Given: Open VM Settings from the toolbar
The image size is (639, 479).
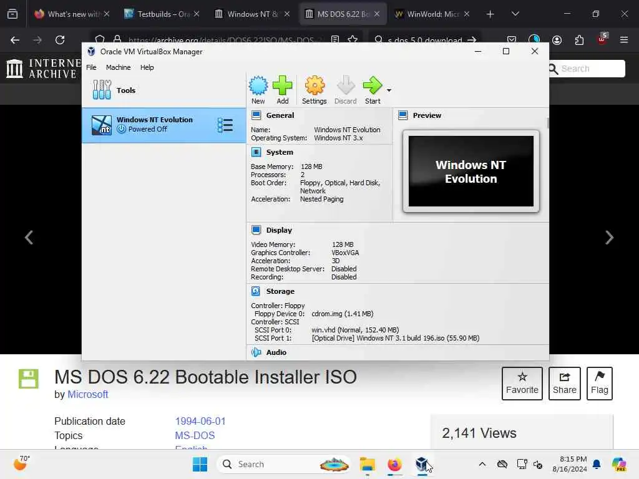Looking at the screenshot, I should (315, 90).
